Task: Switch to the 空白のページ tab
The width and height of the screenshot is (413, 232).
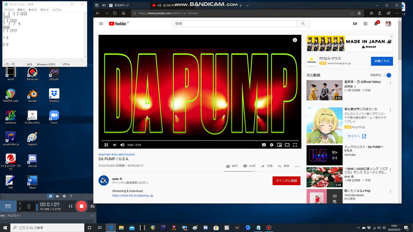Action: click(x=129, y=5)
